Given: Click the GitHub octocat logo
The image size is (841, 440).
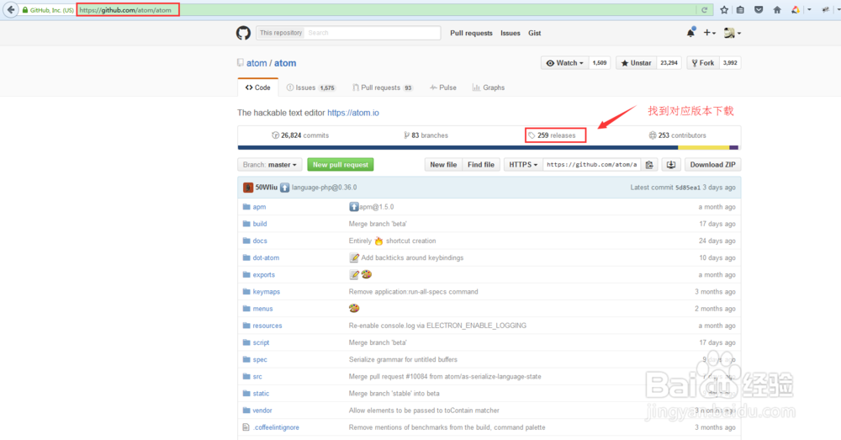Looking at the screenshot, I should click(244, 33).
